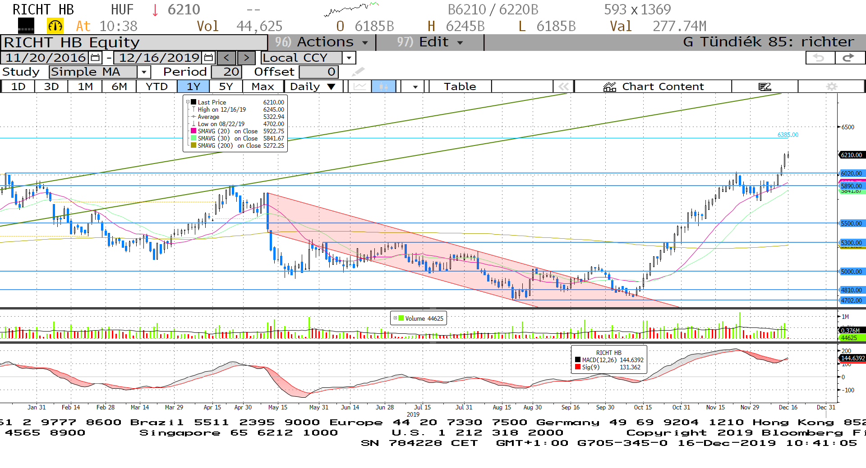The width and height of the screenshot is (866, 468).
Task: Open the Table view button
Action: click(460, 86)
